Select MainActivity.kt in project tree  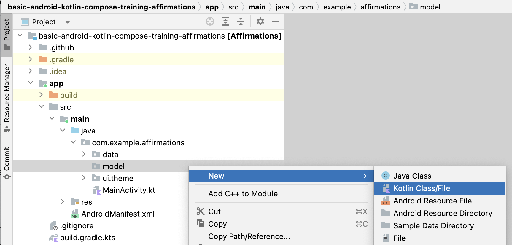[x=128, y=190]
